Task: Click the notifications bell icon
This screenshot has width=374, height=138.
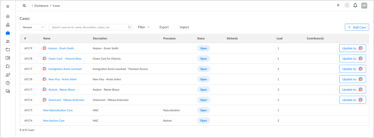Action: point(355,5)
